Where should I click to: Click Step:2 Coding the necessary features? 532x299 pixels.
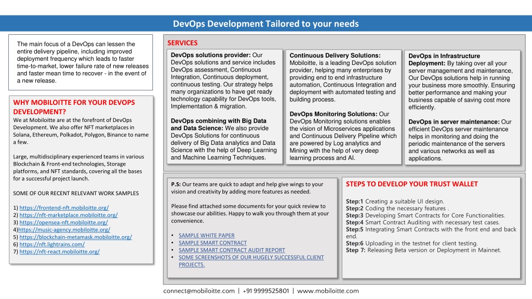coord(397,209)
